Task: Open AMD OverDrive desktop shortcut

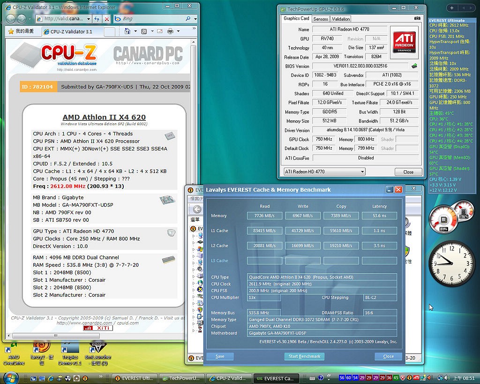Action: pyautogui.click(x=14, y=354)
